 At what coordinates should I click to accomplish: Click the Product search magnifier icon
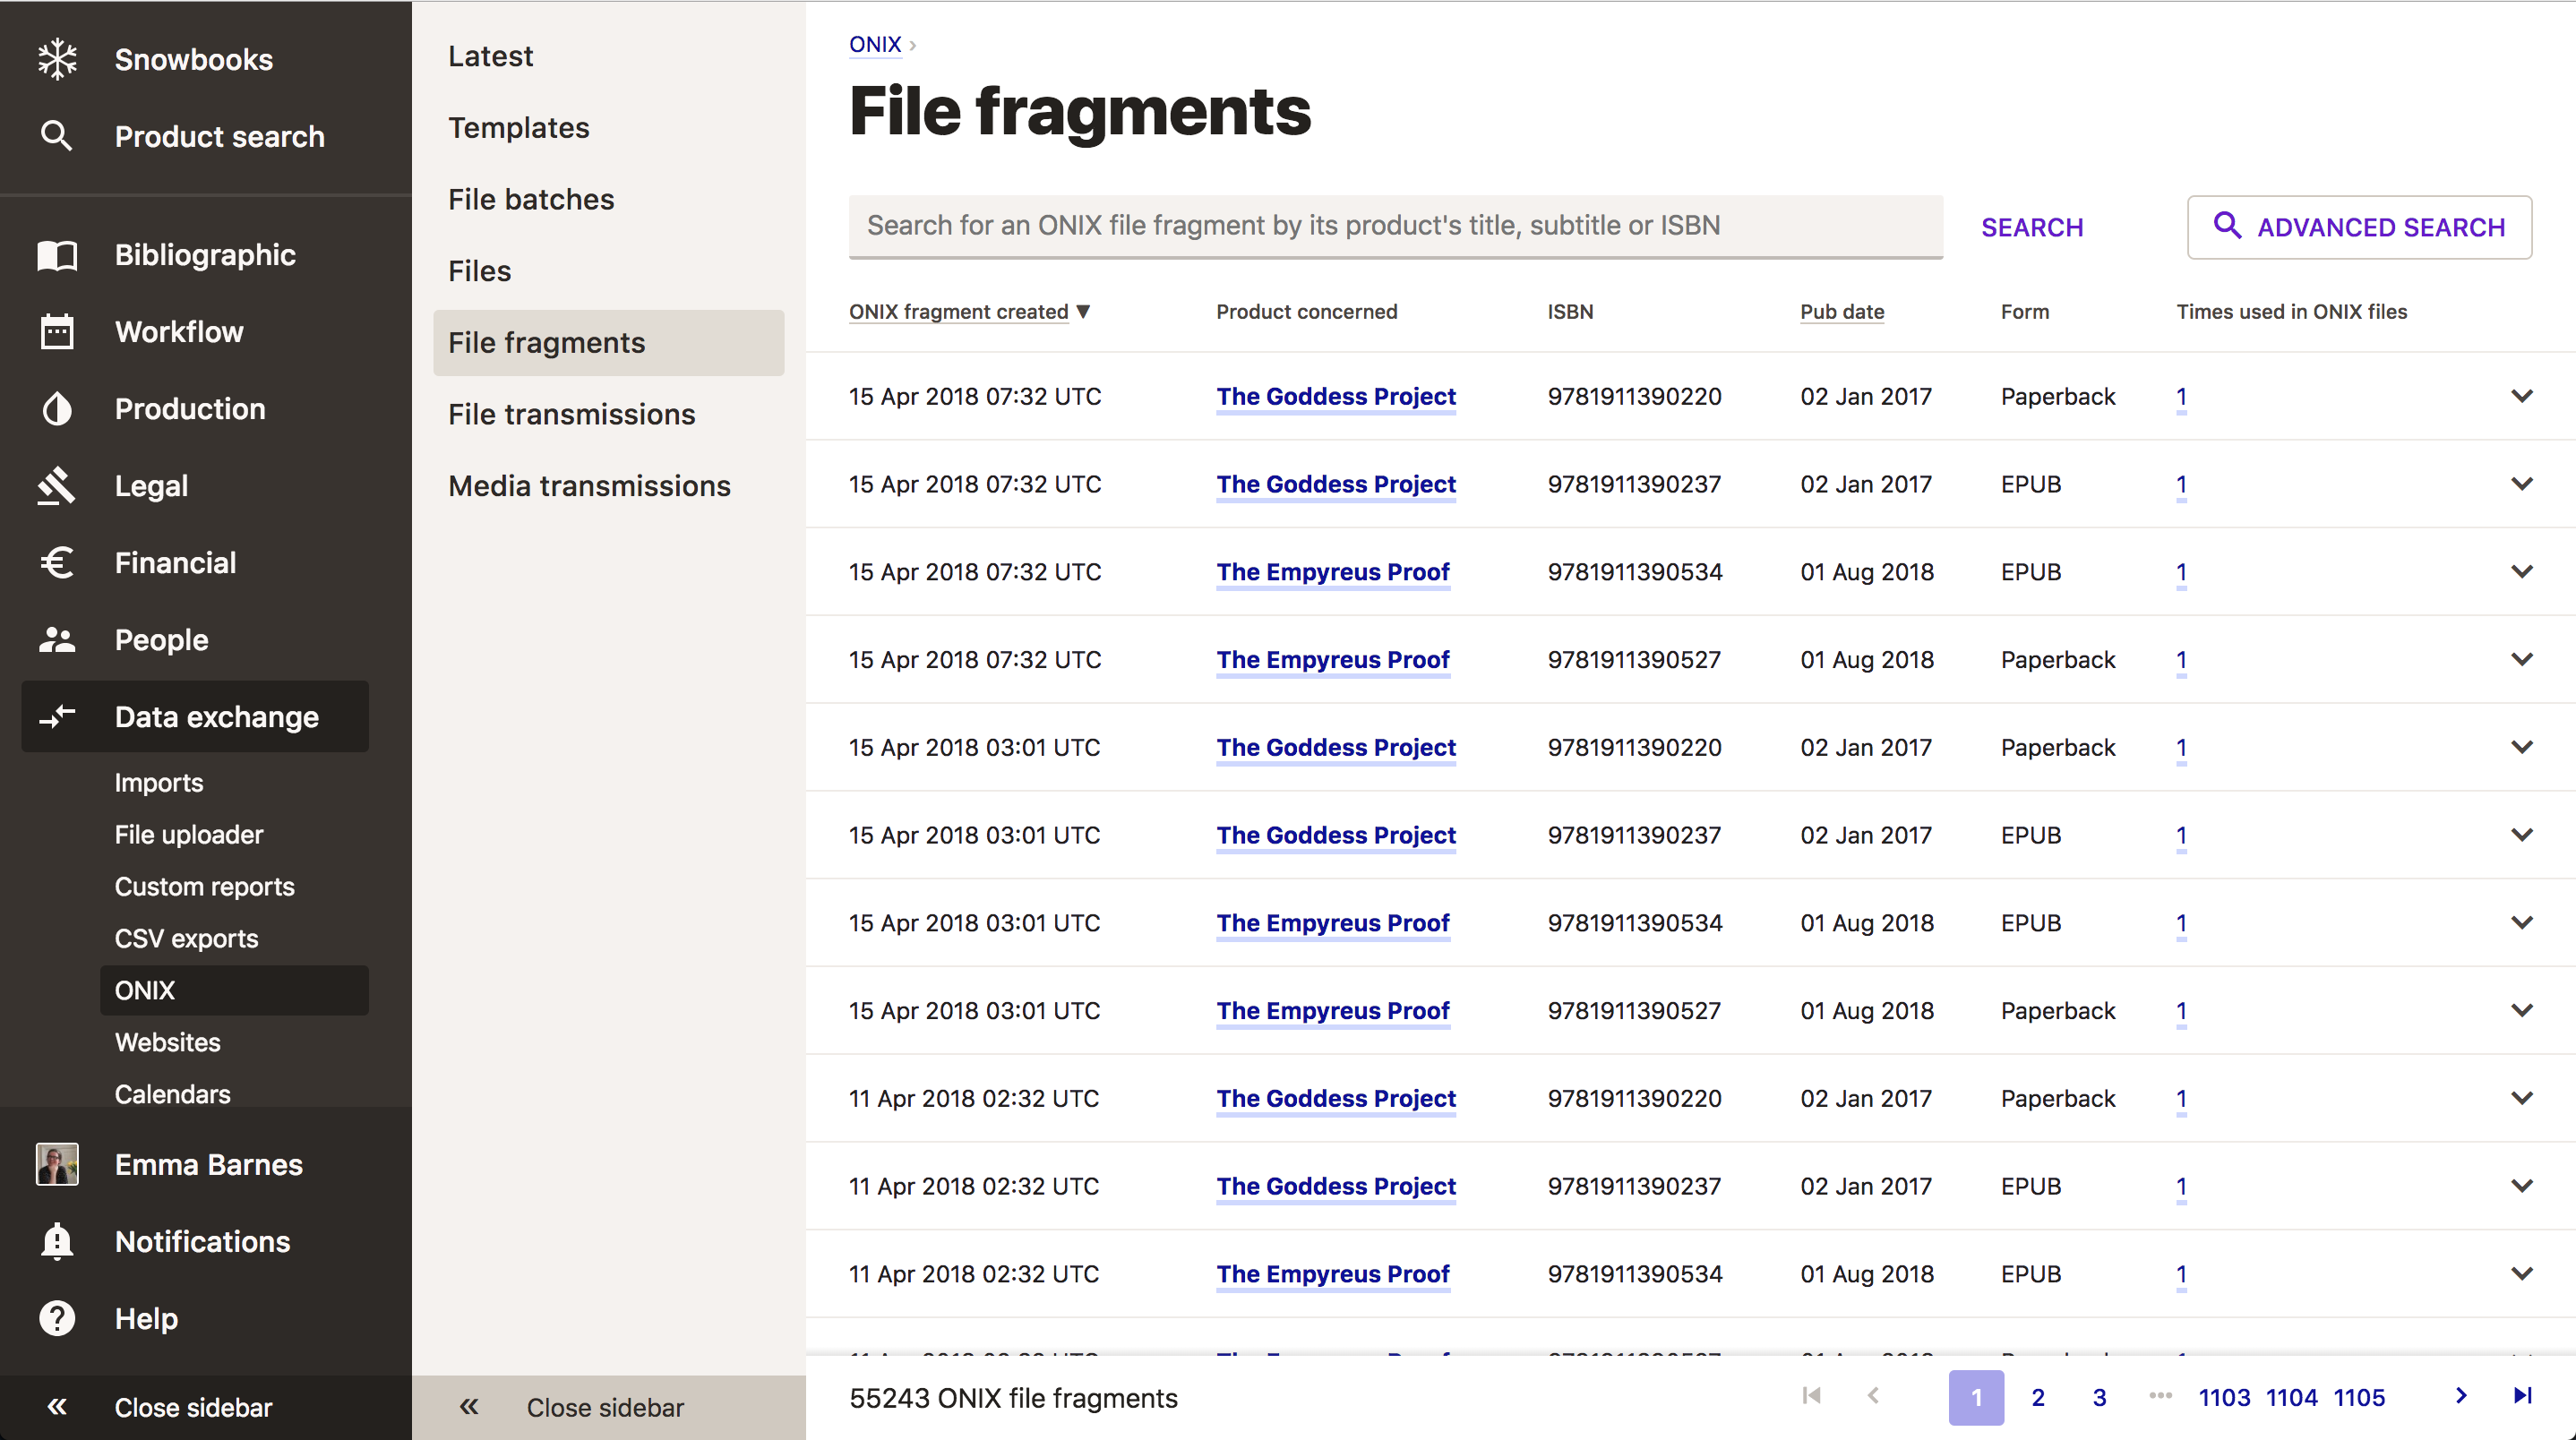pyautogui.click(x=57, y=136)
